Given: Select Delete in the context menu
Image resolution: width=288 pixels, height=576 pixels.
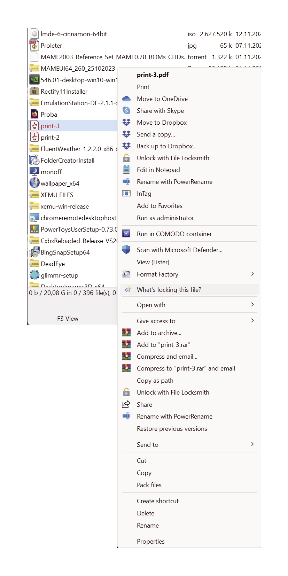Looking at the screenshot, I should [x=146, y=513].
